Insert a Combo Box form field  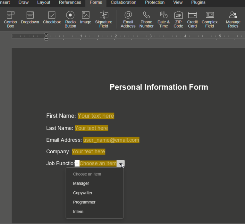11,20
